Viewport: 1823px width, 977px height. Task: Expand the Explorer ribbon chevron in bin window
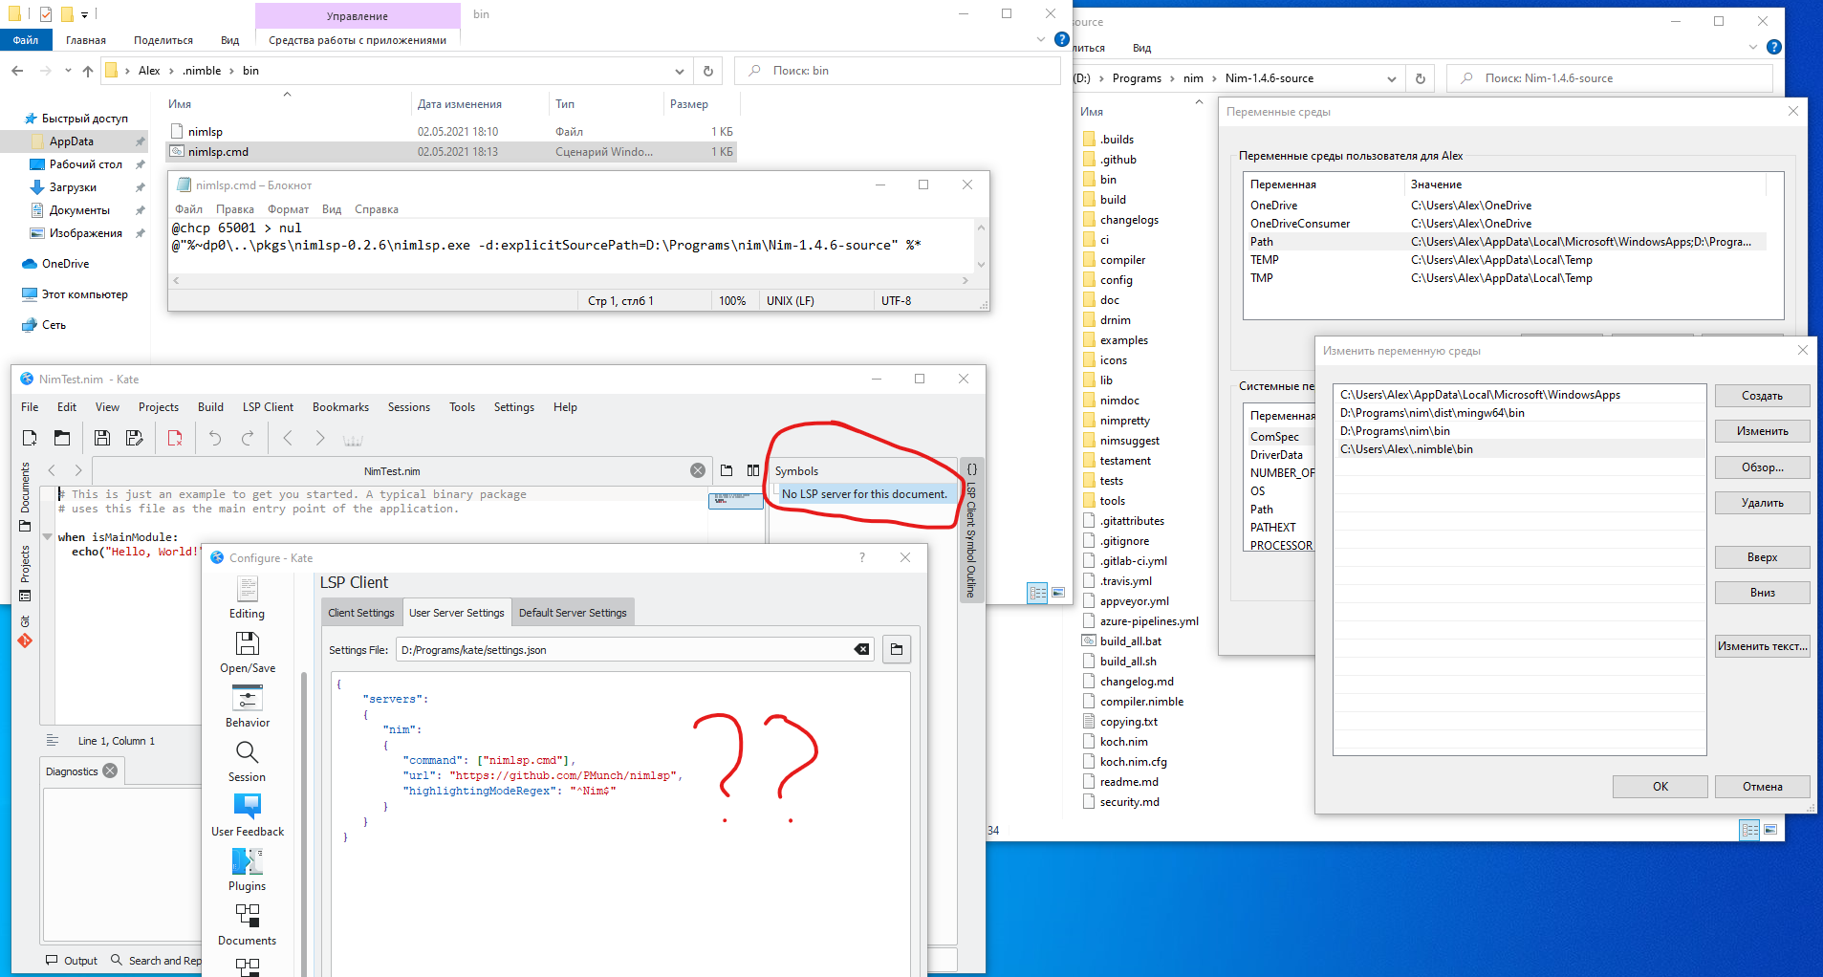tap(1041, 39)
